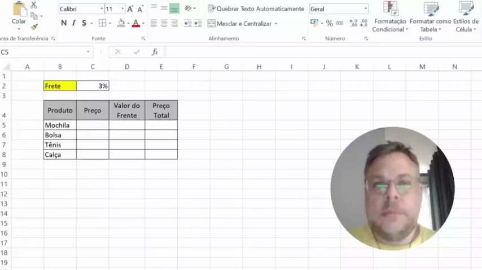Apply percent style to the cell
Viewport: 482px width, 270px height.
tap(330, 24)
